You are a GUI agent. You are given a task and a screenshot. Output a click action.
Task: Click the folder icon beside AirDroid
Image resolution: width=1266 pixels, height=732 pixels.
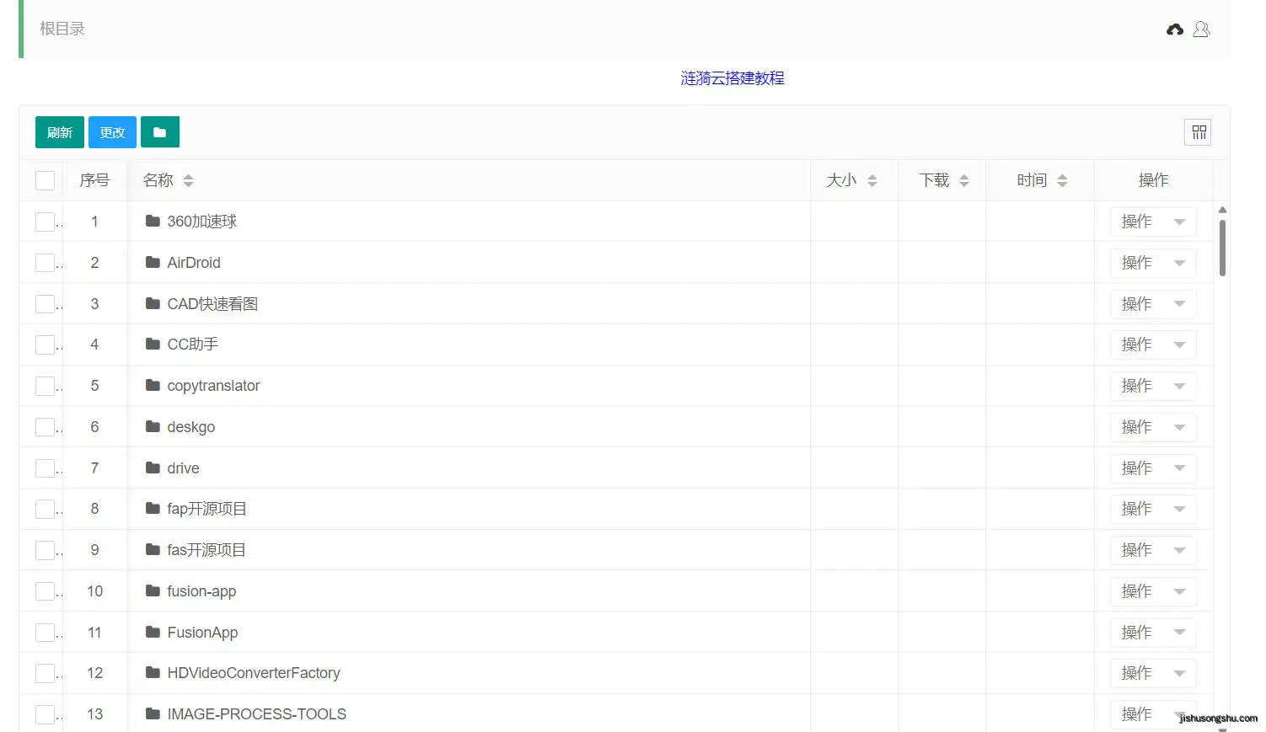153,263
